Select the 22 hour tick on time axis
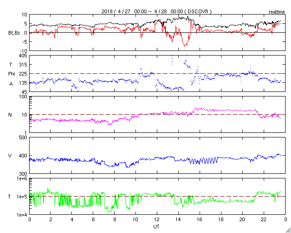291x233 pixels. (x=264, y=219)
